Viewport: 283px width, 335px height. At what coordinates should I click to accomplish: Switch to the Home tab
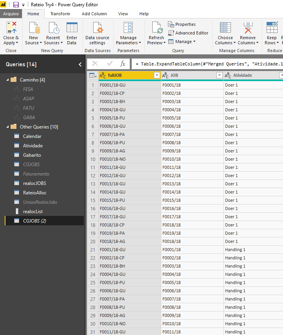33,14
